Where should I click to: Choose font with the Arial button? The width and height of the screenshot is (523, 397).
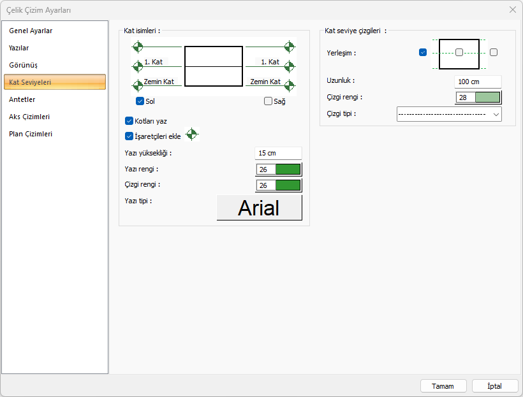[259, 208]
